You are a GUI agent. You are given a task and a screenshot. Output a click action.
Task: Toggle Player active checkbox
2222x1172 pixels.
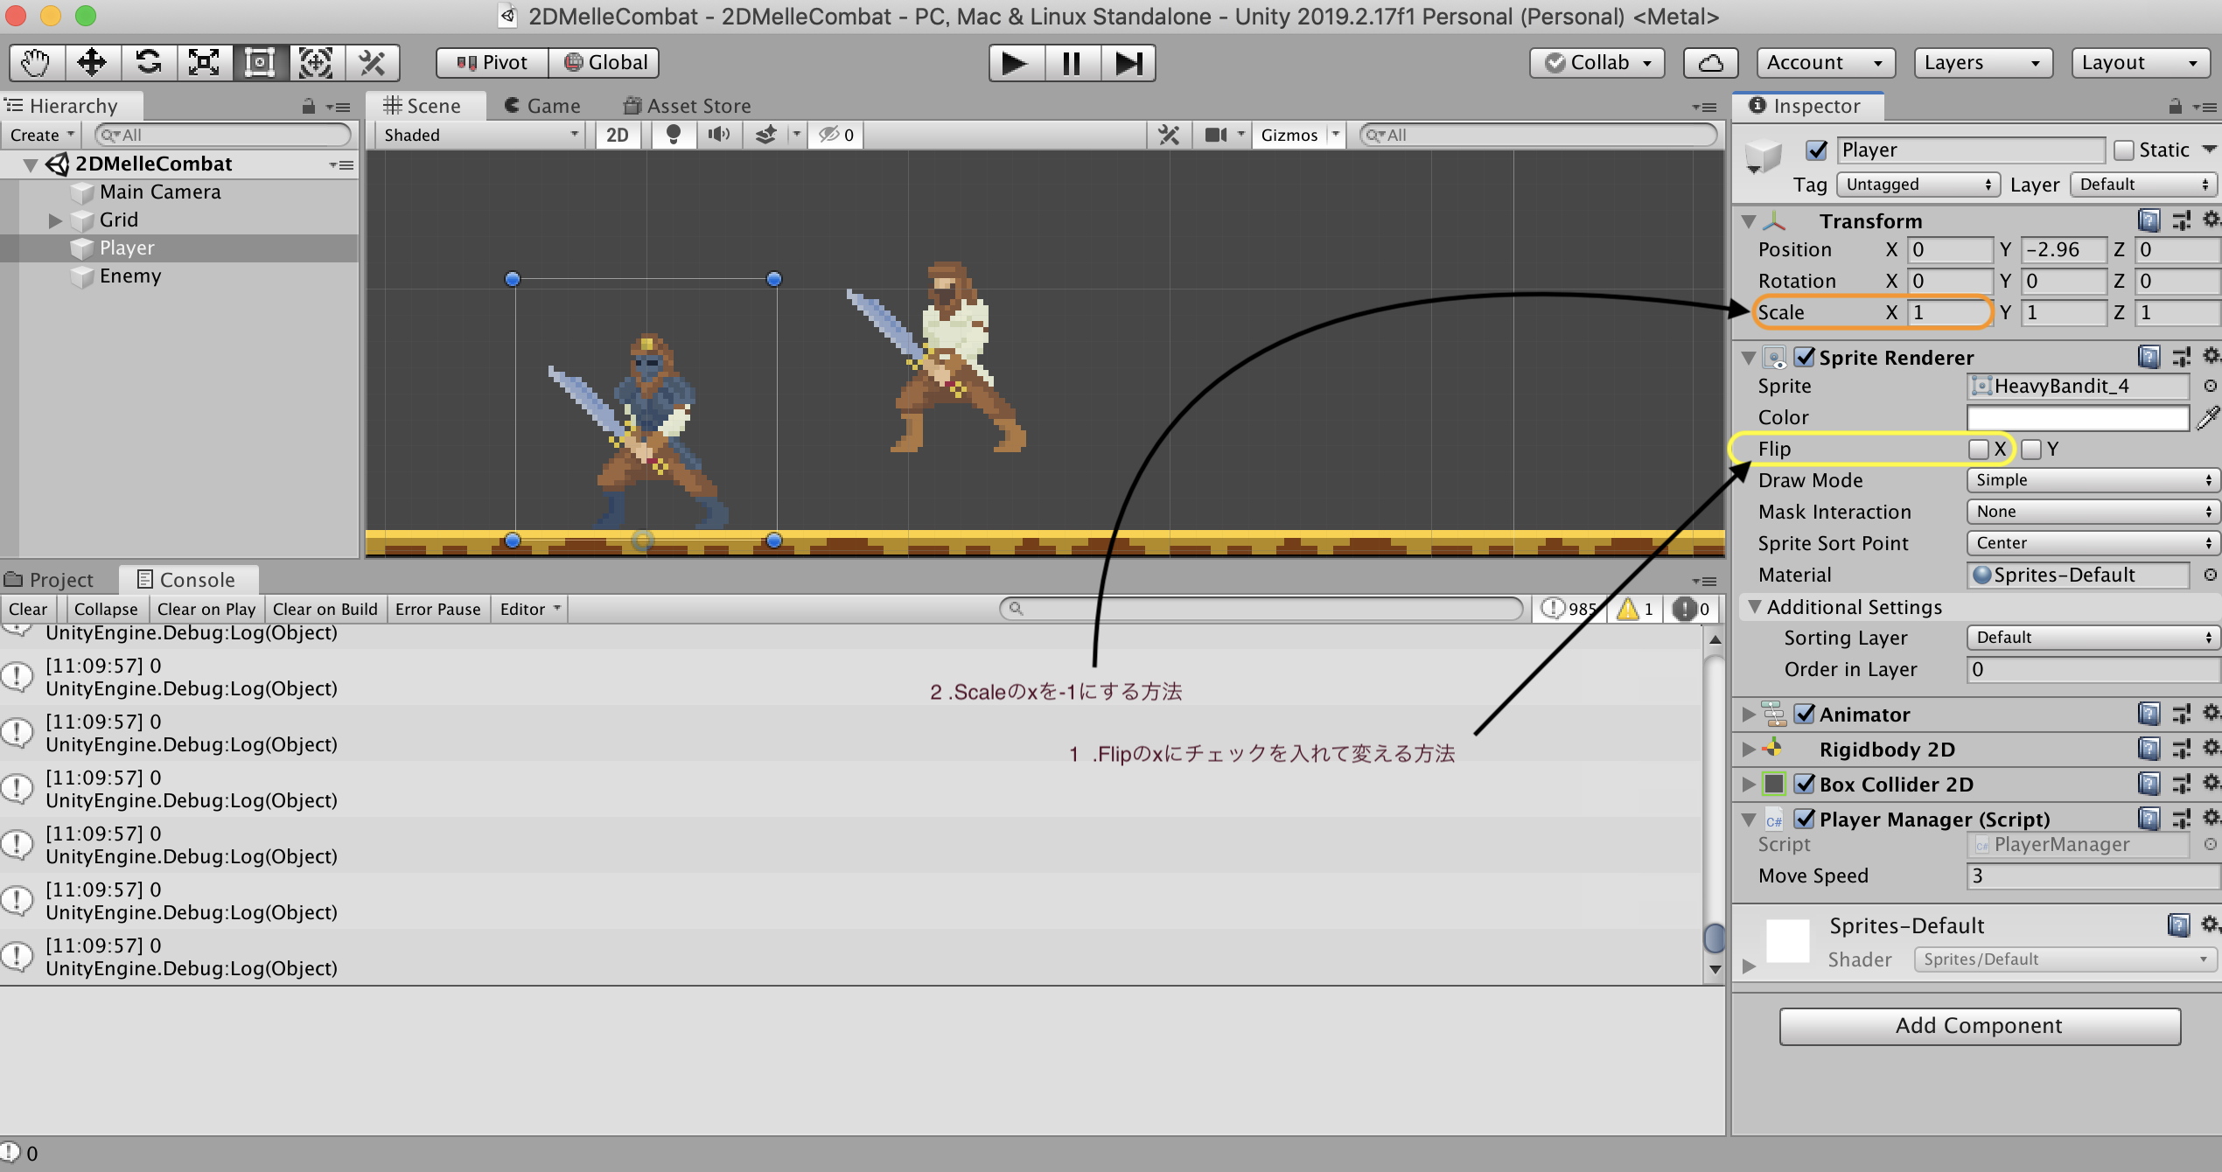pos(1817,150)
